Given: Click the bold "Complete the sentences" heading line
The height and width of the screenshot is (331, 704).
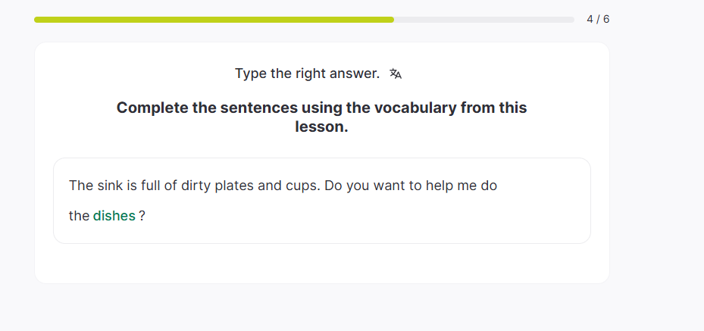Looking at the screenshot, I should 321,108.
